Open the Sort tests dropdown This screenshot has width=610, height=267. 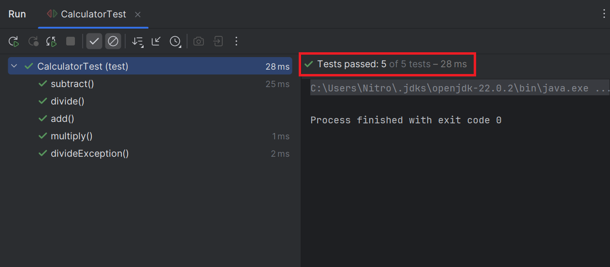tap(138, 42)
